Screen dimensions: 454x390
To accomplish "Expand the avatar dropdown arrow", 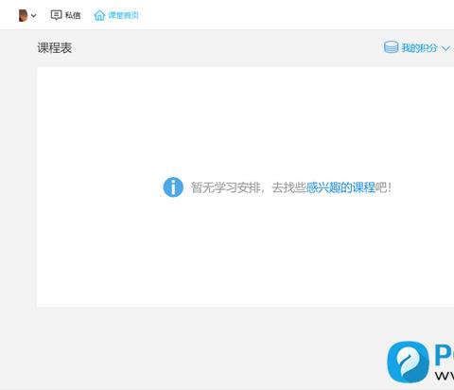I will pos(34,15).
